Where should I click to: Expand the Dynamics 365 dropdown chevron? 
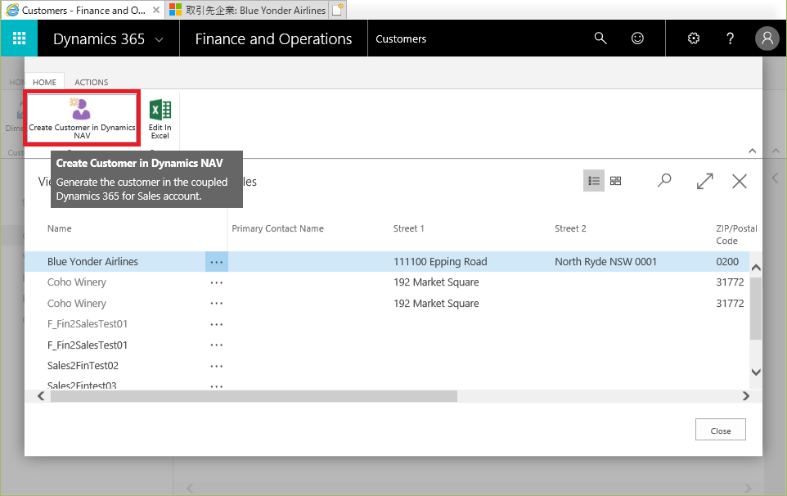159,39
